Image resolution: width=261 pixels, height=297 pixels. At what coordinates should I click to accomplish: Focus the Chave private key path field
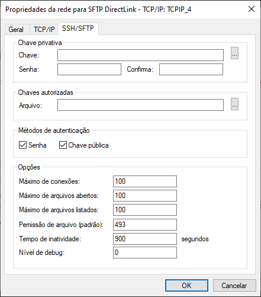[140, 55]
